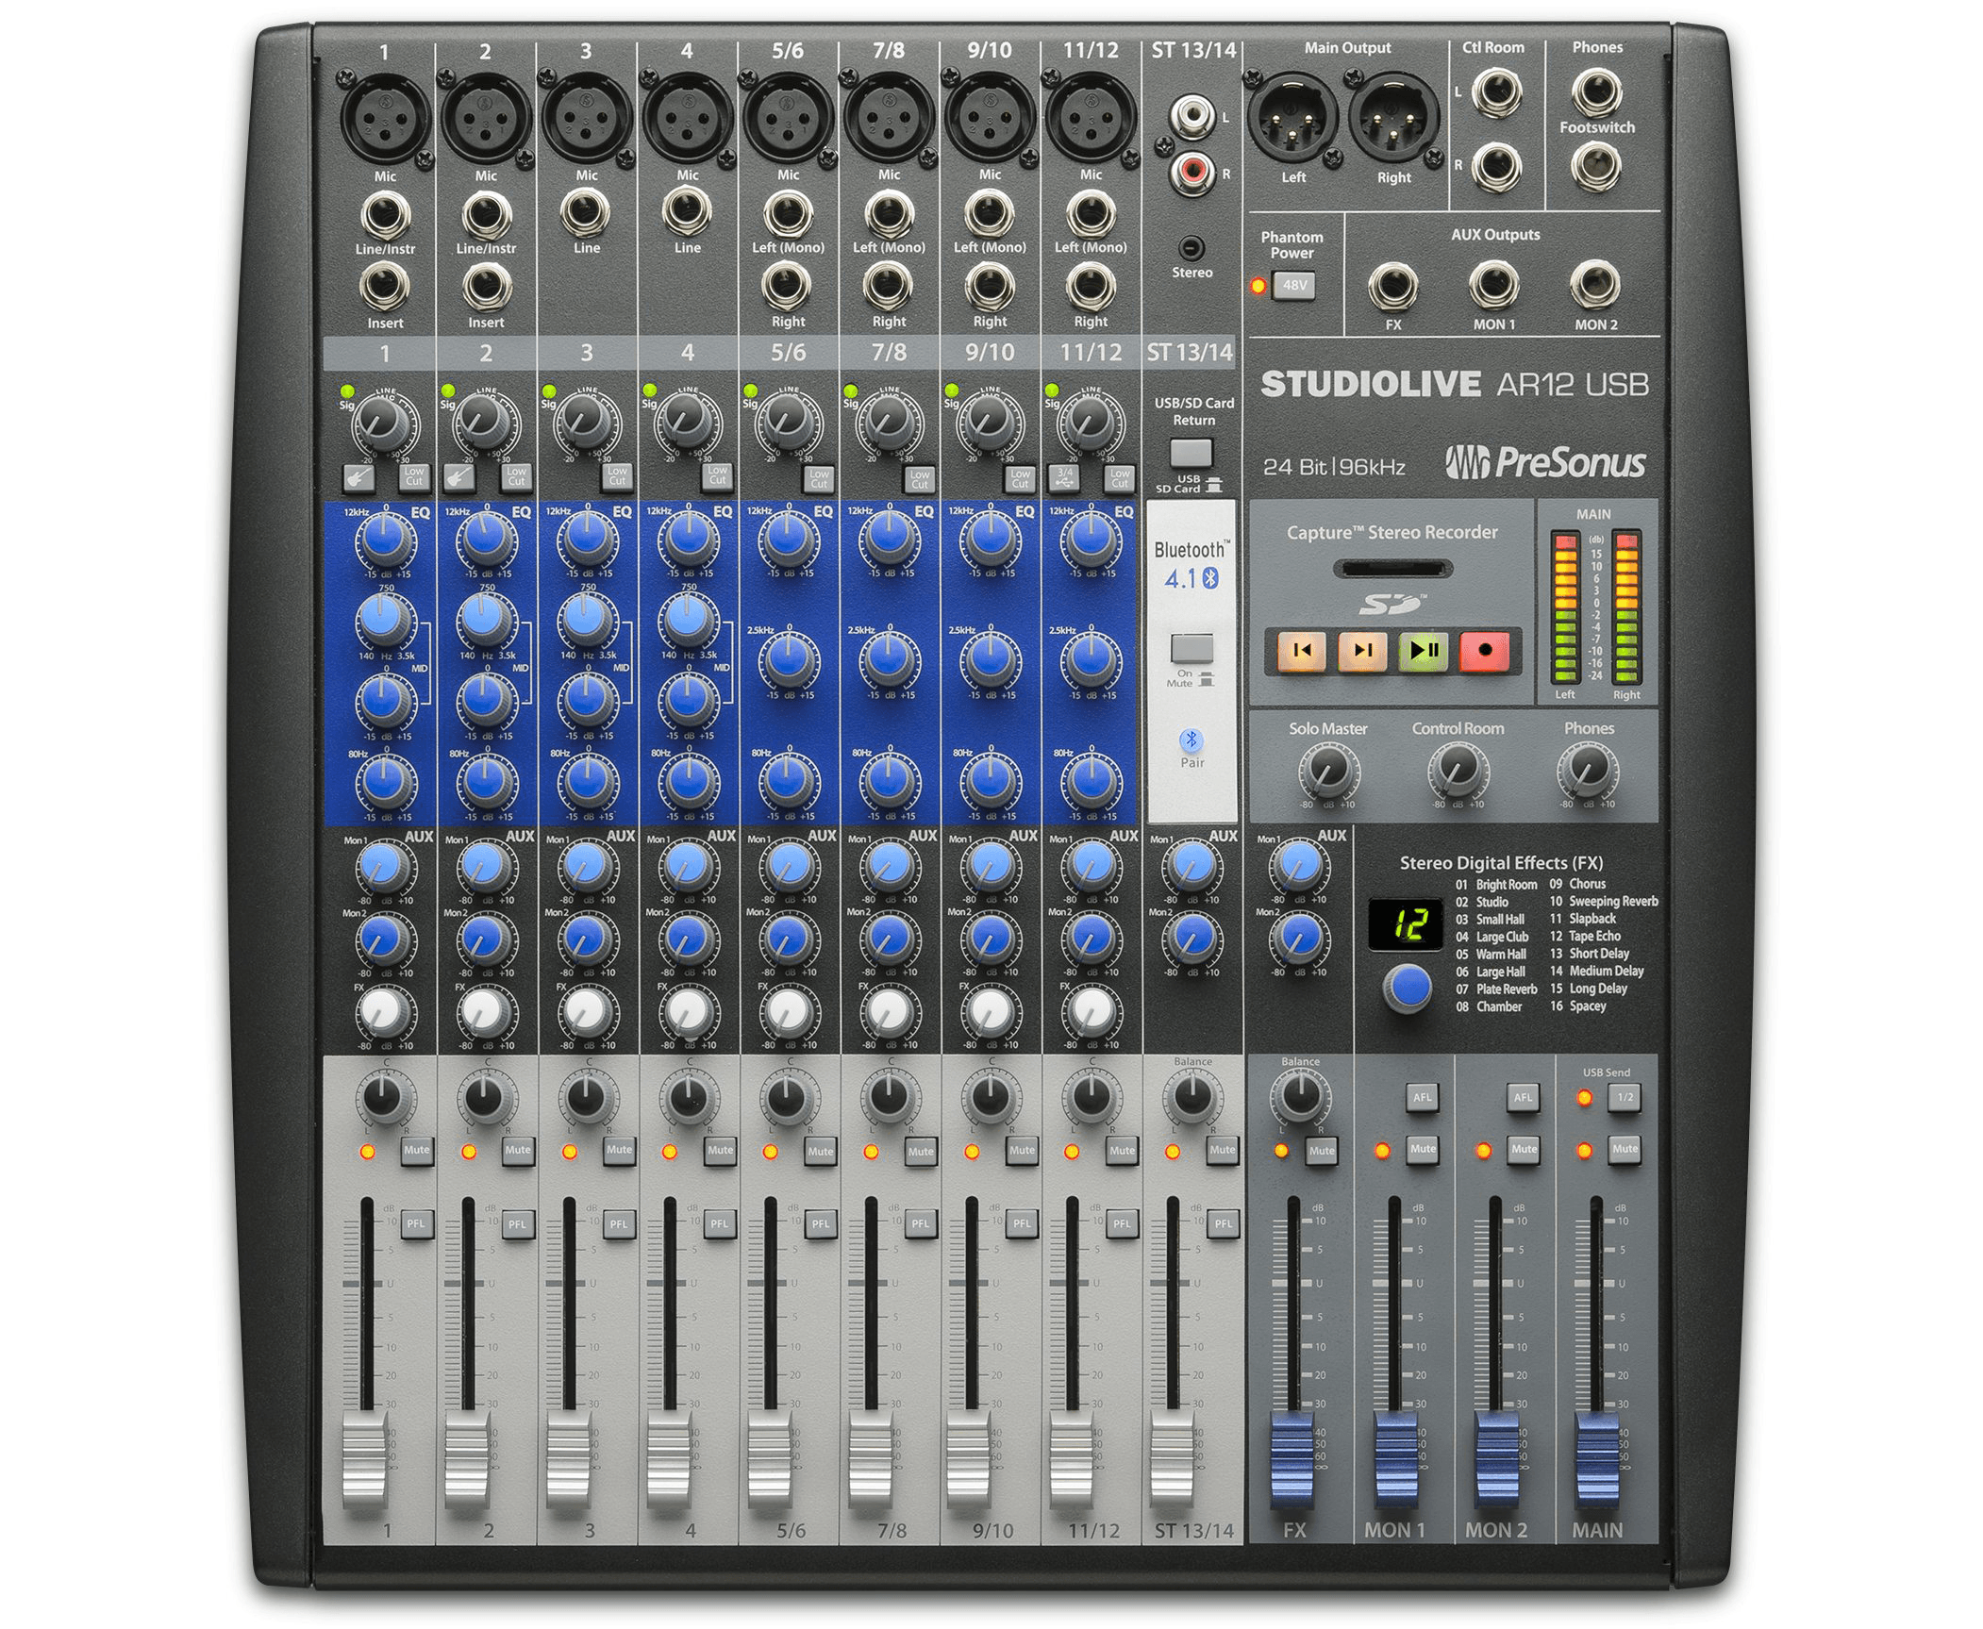Tap the play/pause button on the stereo recorder

(x=1424, y=650)
